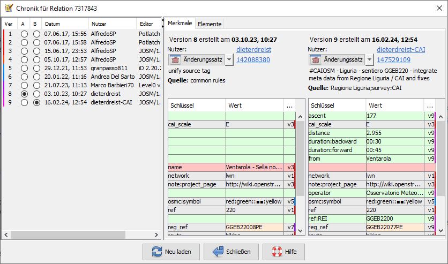Click user 'Marco Barbieri70' in version list
Viewport: 448px width, 264px height.
click(x=113, y=85)
